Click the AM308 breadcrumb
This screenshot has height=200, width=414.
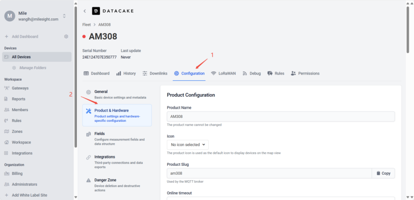(x=104, y=24)
